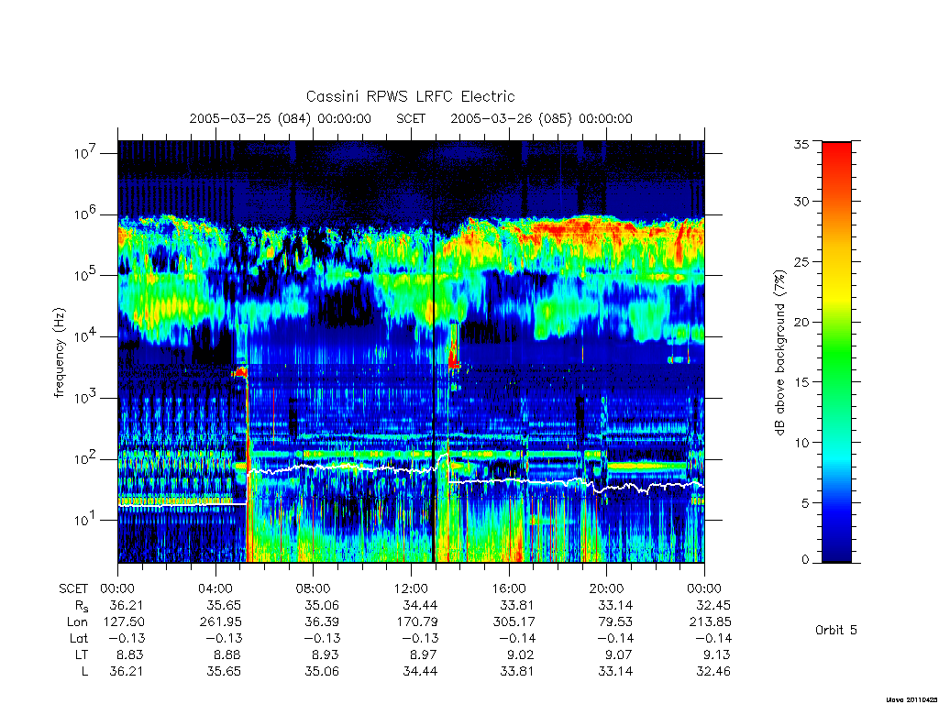Click the Cassini RPWS LRFC Electric title
The height and width of the screenshot is (704, 939).
[x=410, y=96]
